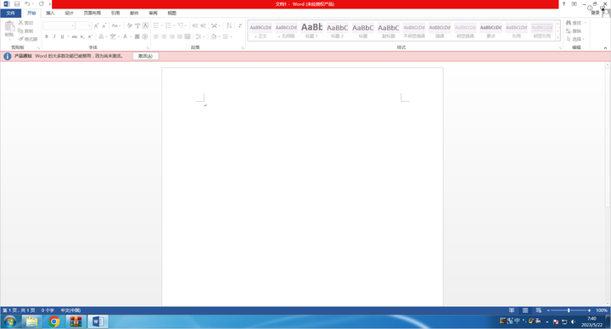Image resolution: width=611 pixels, height=329 pixels.
Task: Switch to the 插入 (Insert) tab
Action: point(50,14)
